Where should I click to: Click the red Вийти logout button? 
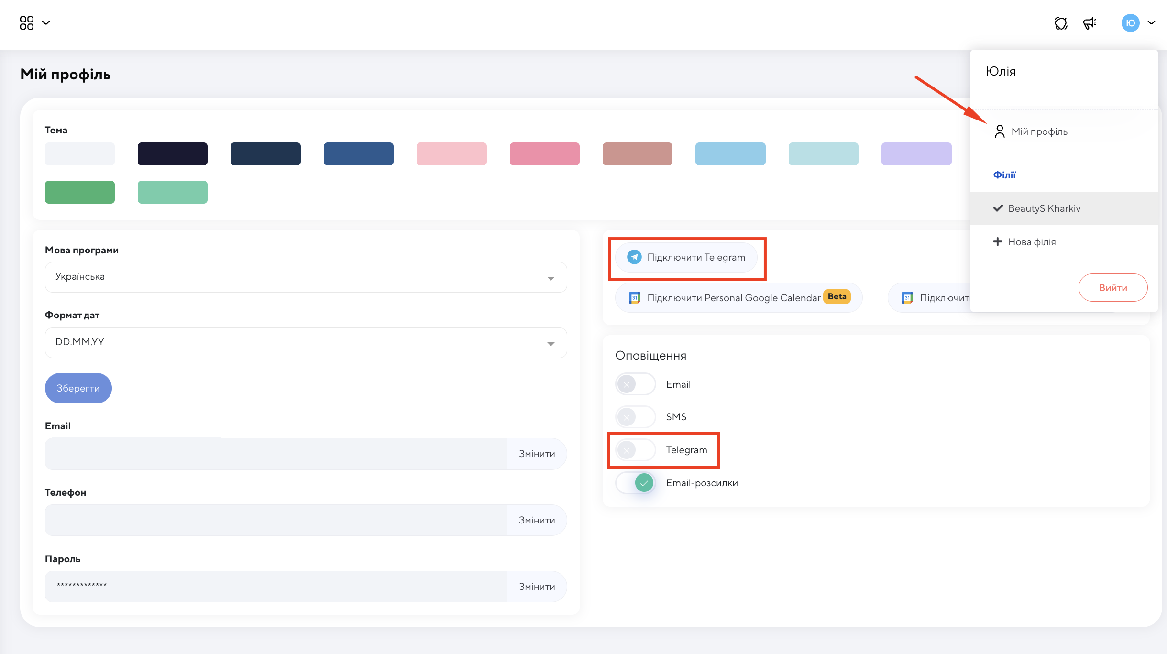click(x=1112, y=288)
